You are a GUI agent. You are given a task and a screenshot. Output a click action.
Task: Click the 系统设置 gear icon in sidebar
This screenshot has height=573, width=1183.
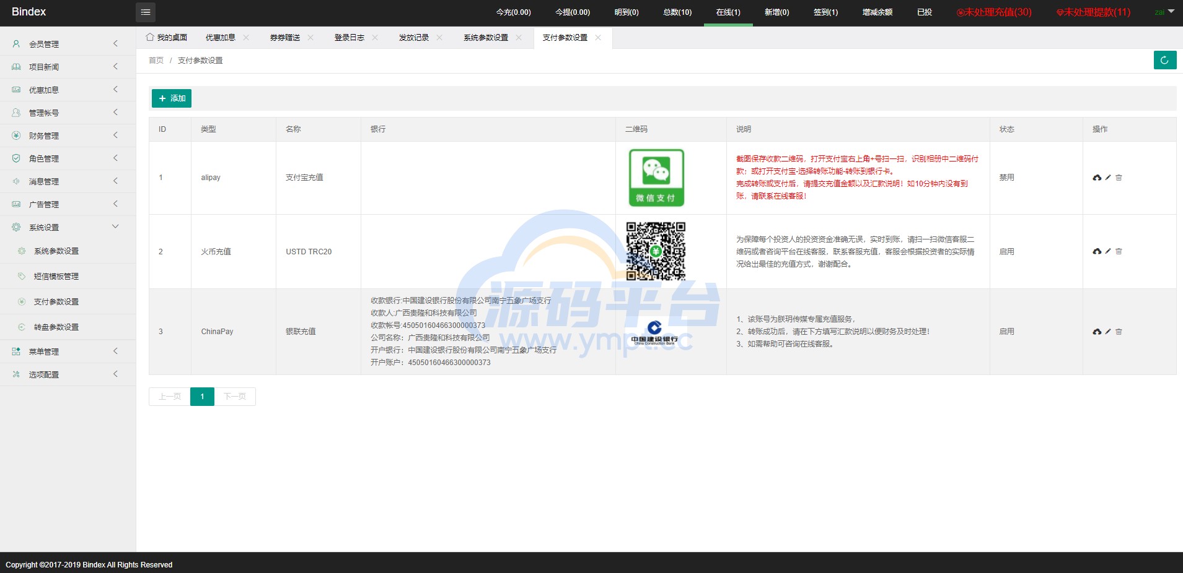(x=16, y=227)
